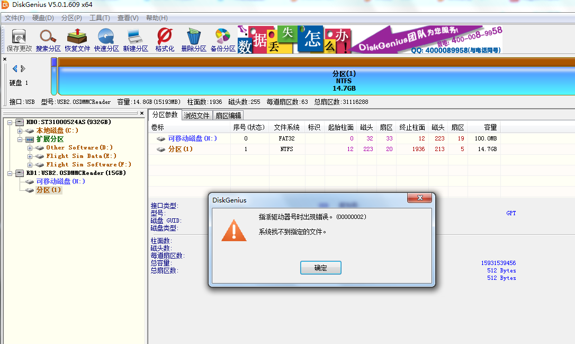Select 本地磁盘(C:) in the tree
Viewport: 575px width, 344px height.
[x=57, y=131]
